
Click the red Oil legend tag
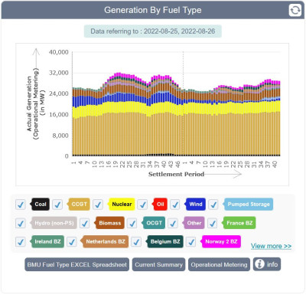(160, 205)
